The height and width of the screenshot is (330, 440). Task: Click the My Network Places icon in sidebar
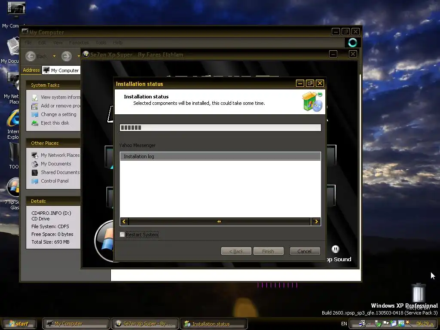35,155
